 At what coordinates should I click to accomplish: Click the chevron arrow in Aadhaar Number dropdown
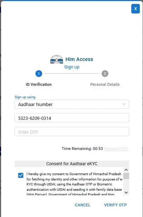(124, 104)
